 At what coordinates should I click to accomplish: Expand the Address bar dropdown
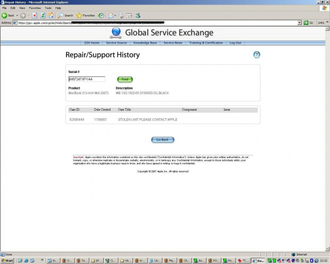(300, 23)
